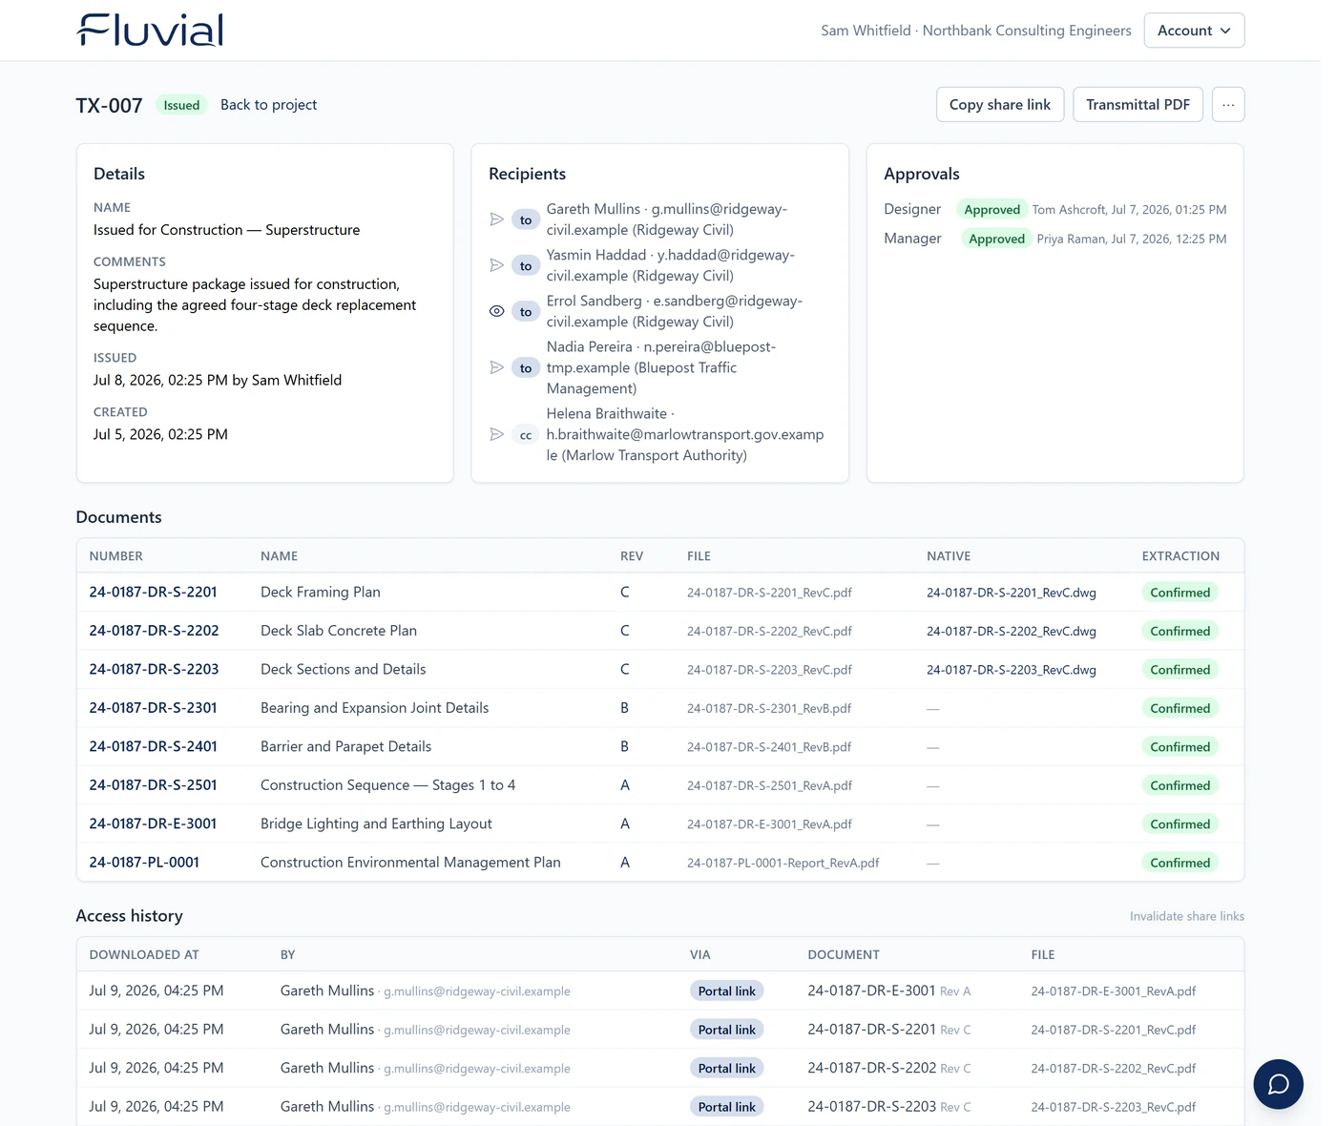Copy the share link
1336x1126 pixels.
point(1000,104)
